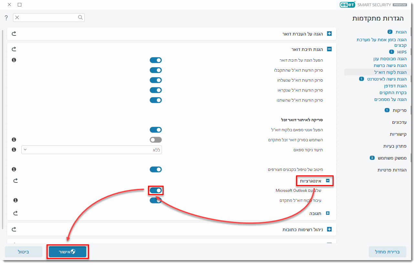Select הגנה בזמן אמת על מערכת קבצים

coord(381,42)
